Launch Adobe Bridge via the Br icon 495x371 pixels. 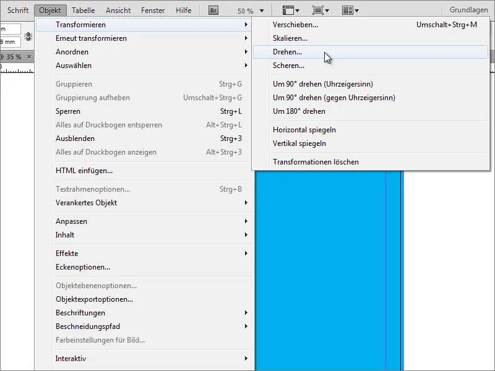(x=213, y=10)
